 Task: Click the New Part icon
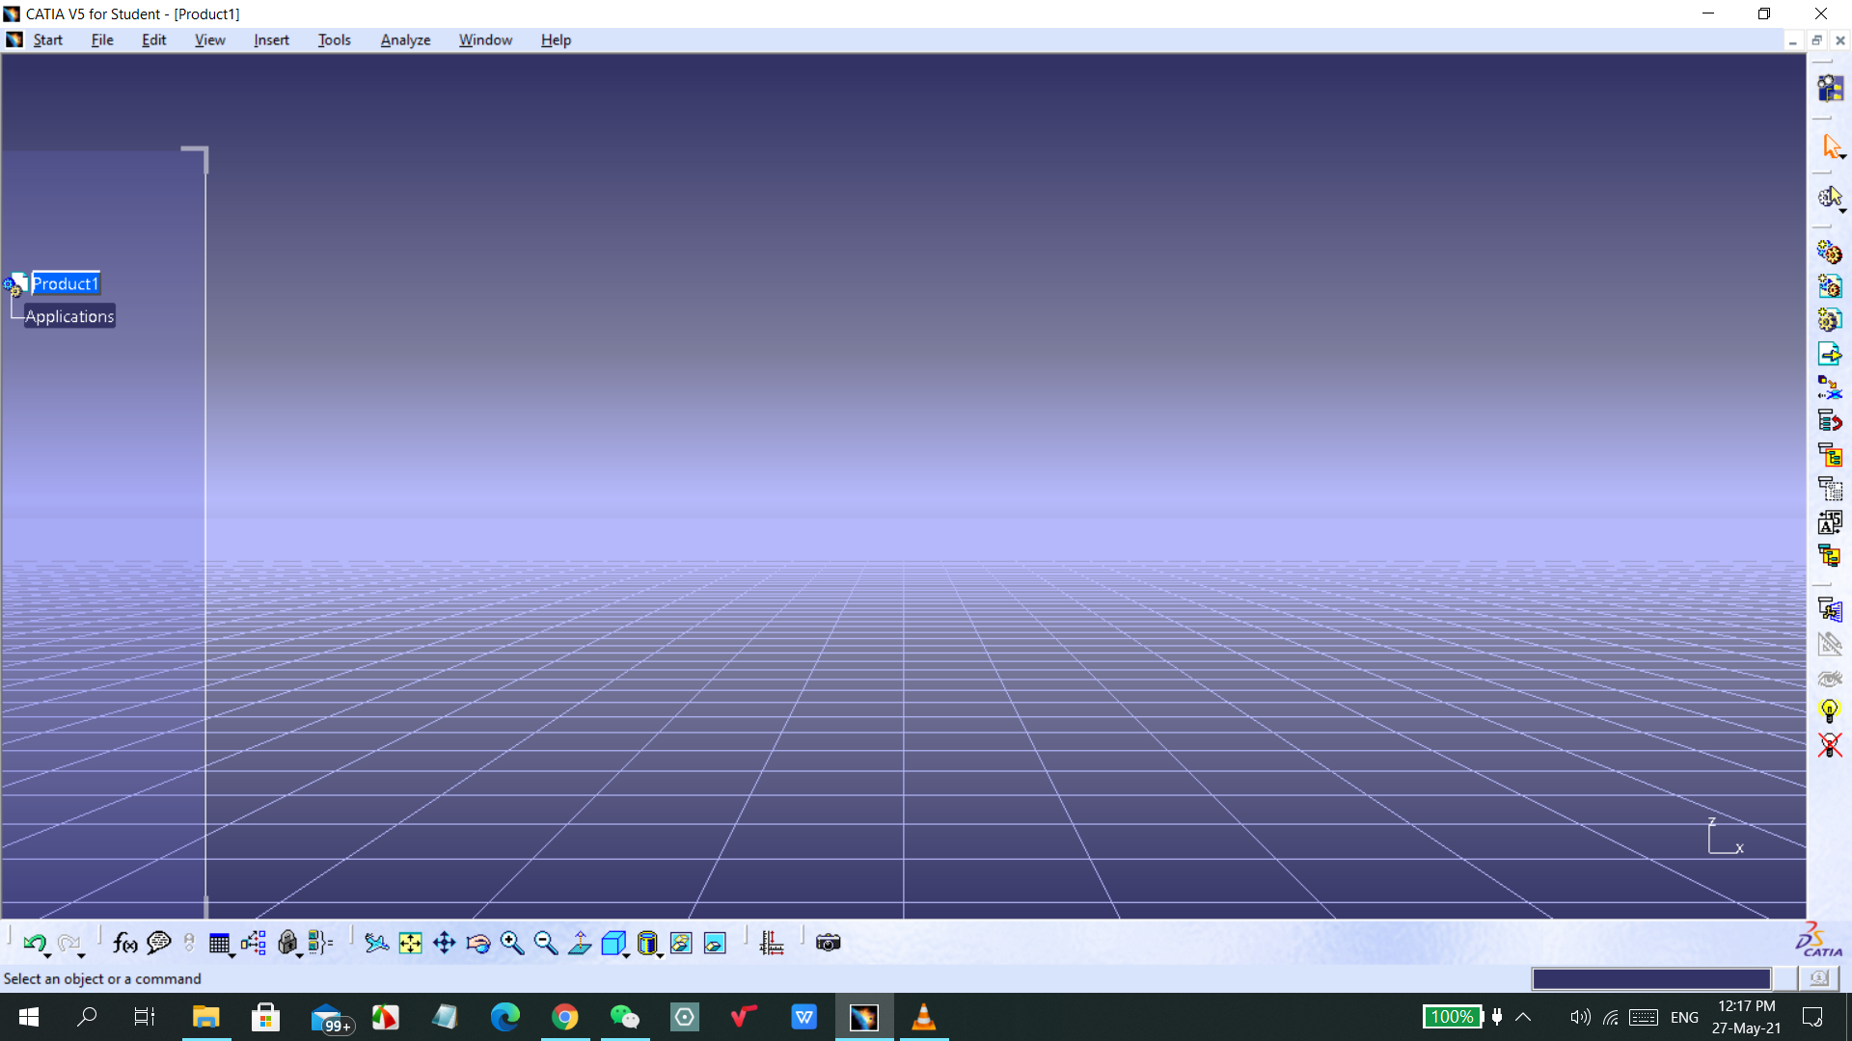1830,320
